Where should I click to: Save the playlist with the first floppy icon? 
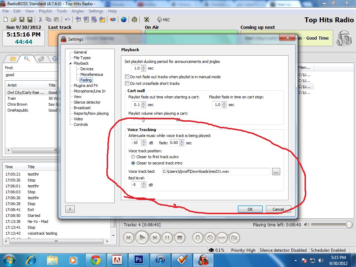pyautogui.click(x=22, y=19)
